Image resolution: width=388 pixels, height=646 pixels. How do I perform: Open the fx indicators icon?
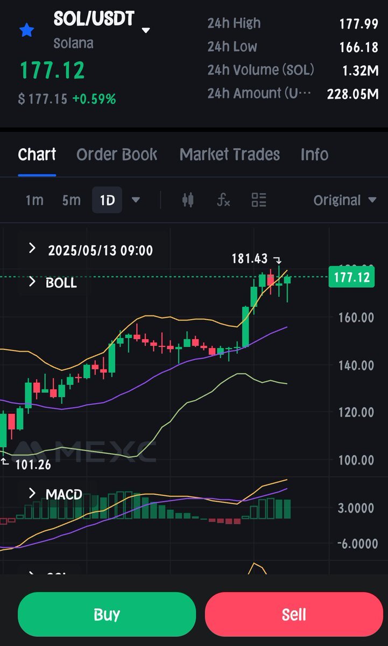[223, 200]
